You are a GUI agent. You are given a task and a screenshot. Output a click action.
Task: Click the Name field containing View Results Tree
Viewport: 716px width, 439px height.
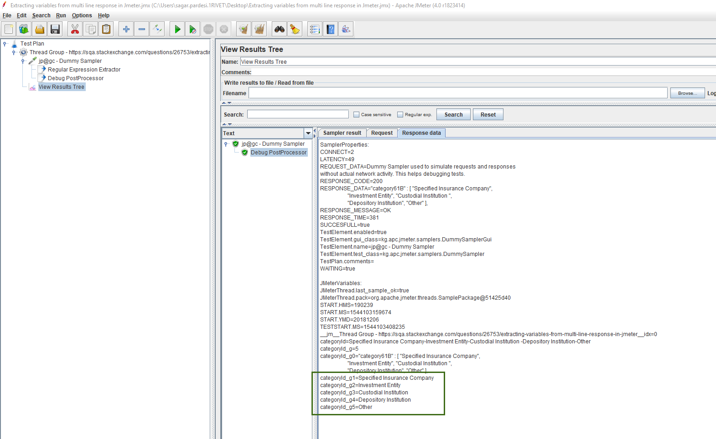[x=478, y=61]
